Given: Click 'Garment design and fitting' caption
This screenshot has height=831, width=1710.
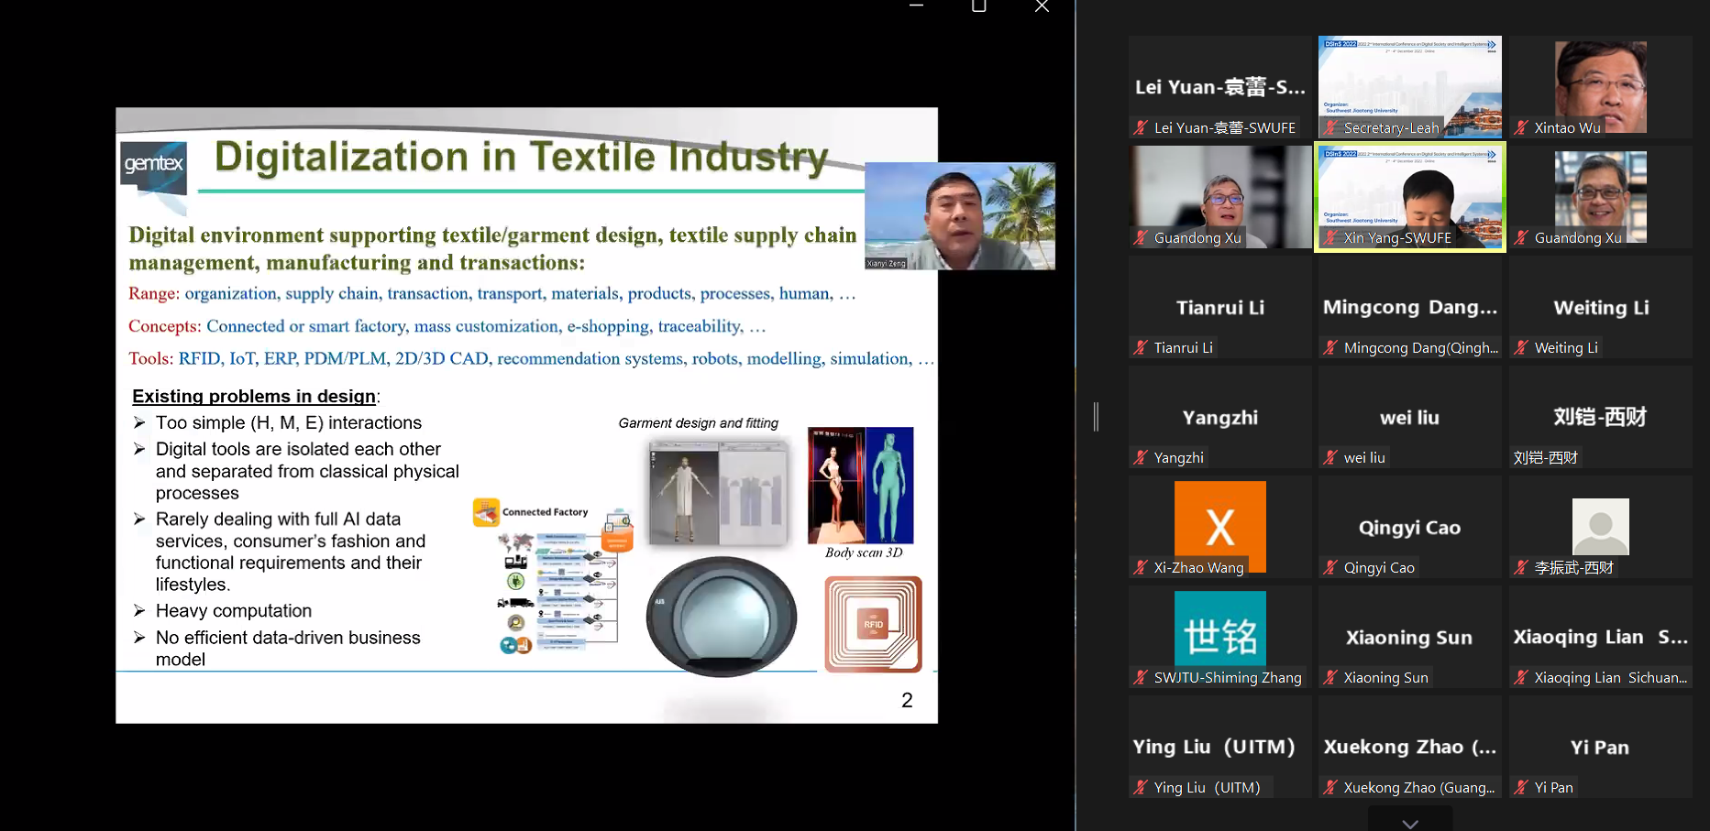Looking at the screenshot, I should [699, 423].
